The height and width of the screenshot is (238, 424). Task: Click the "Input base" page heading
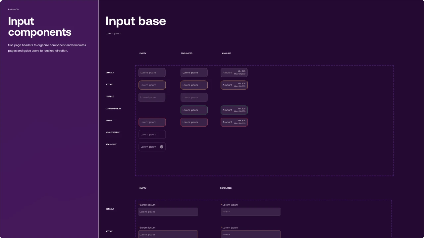(135, 21)
